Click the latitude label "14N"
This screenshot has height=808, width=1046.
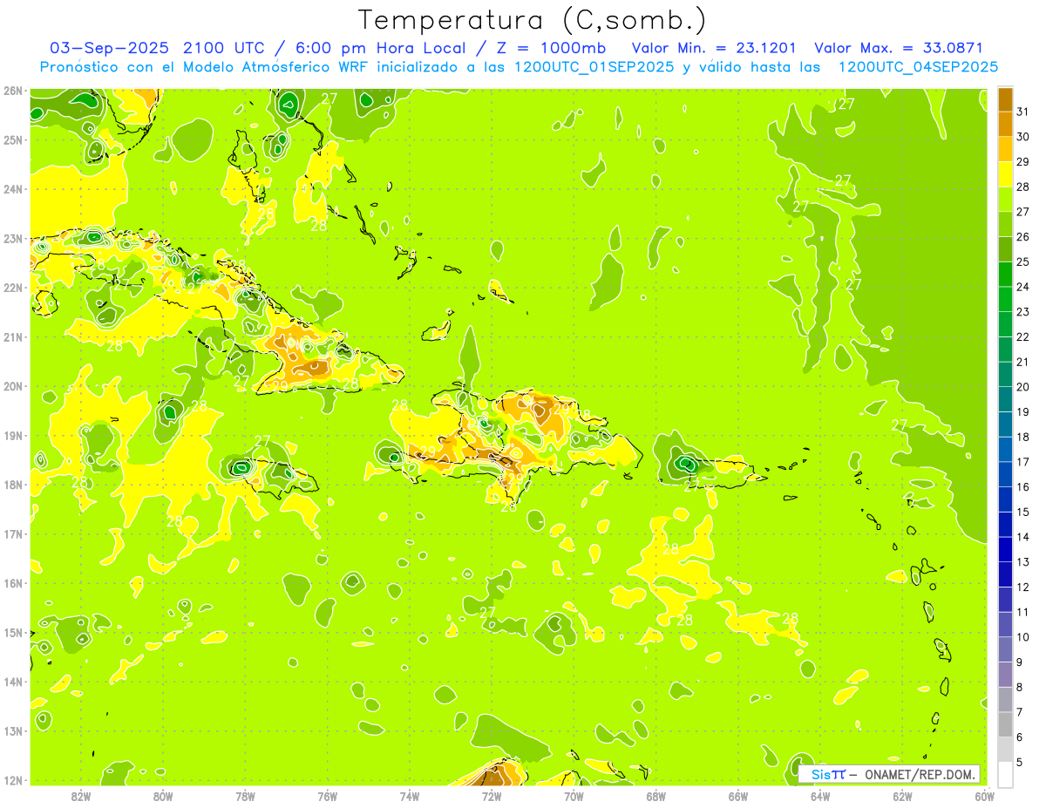click(x=13, y=682)
